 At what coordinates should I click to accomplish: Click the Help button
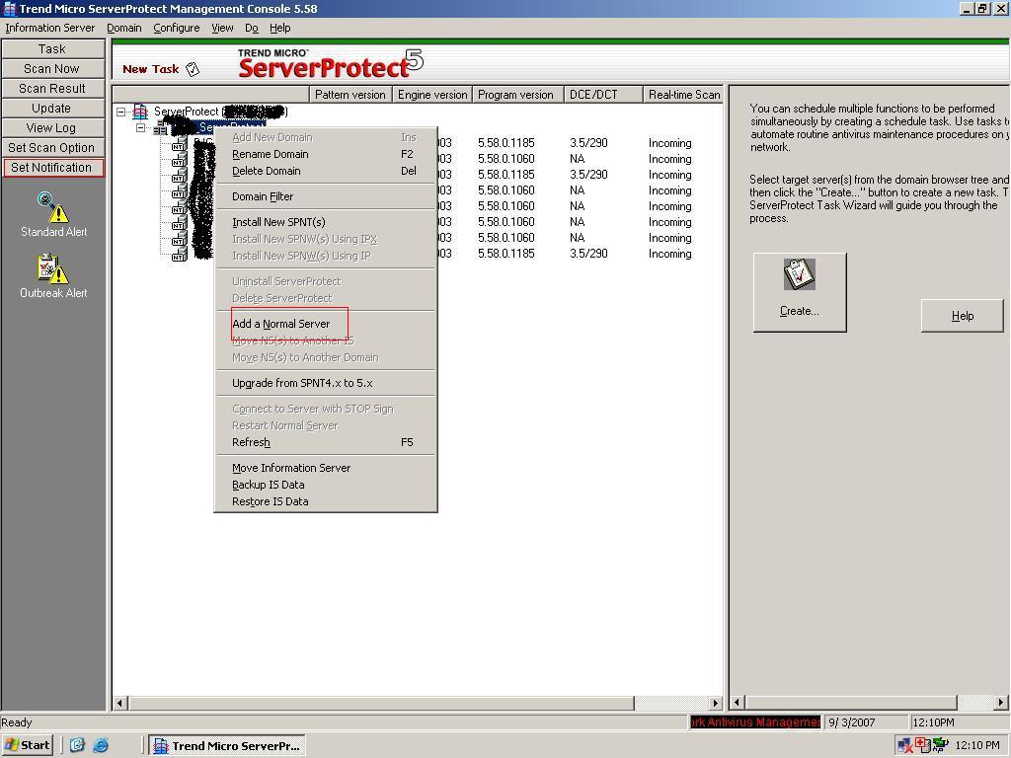[x=961, y=316]
